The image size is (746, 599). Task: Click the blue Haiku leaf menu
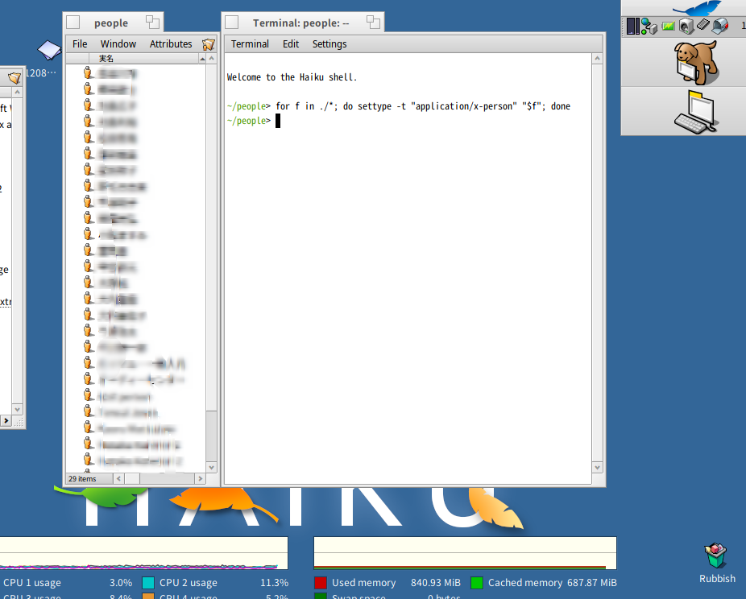tap(695, 8)
